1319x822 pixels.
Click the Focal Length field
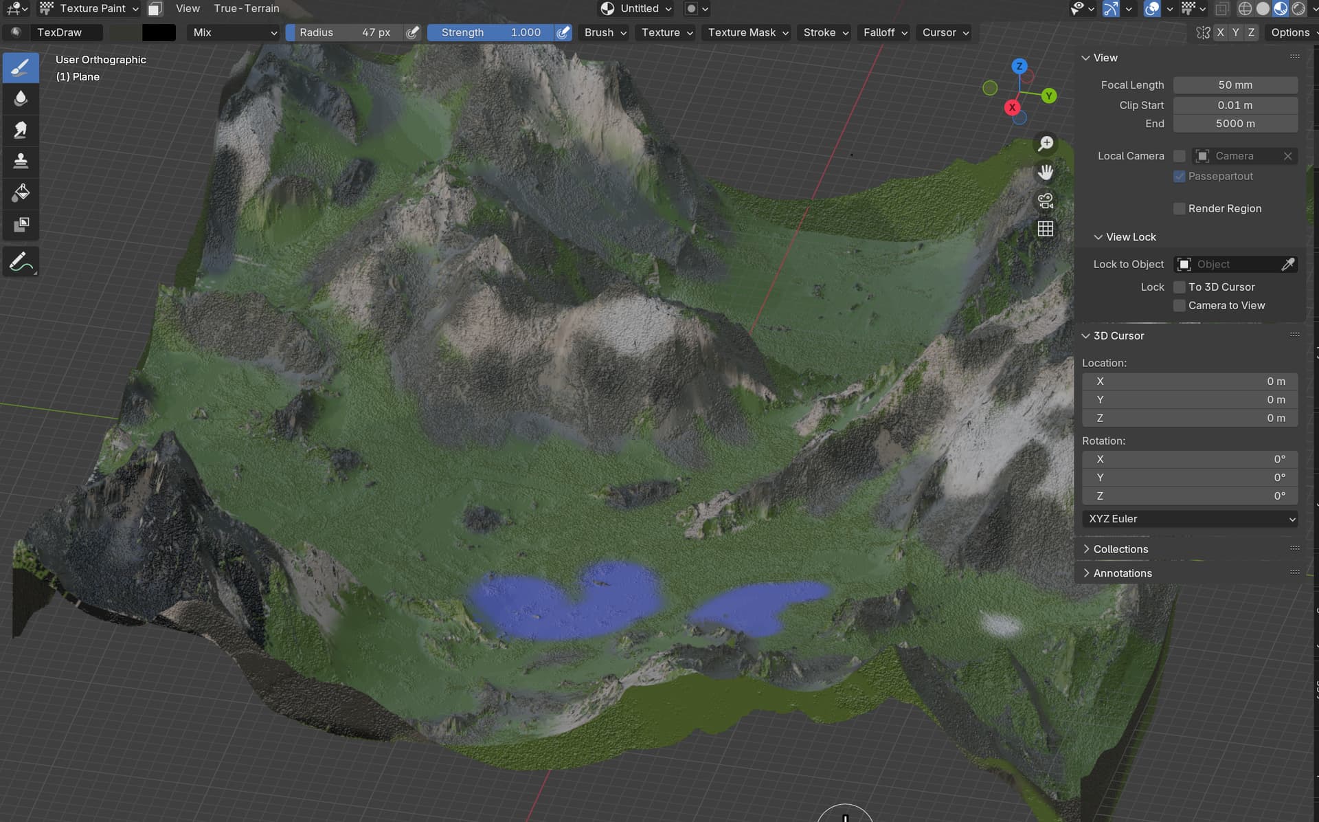[x=1235, y=85]
